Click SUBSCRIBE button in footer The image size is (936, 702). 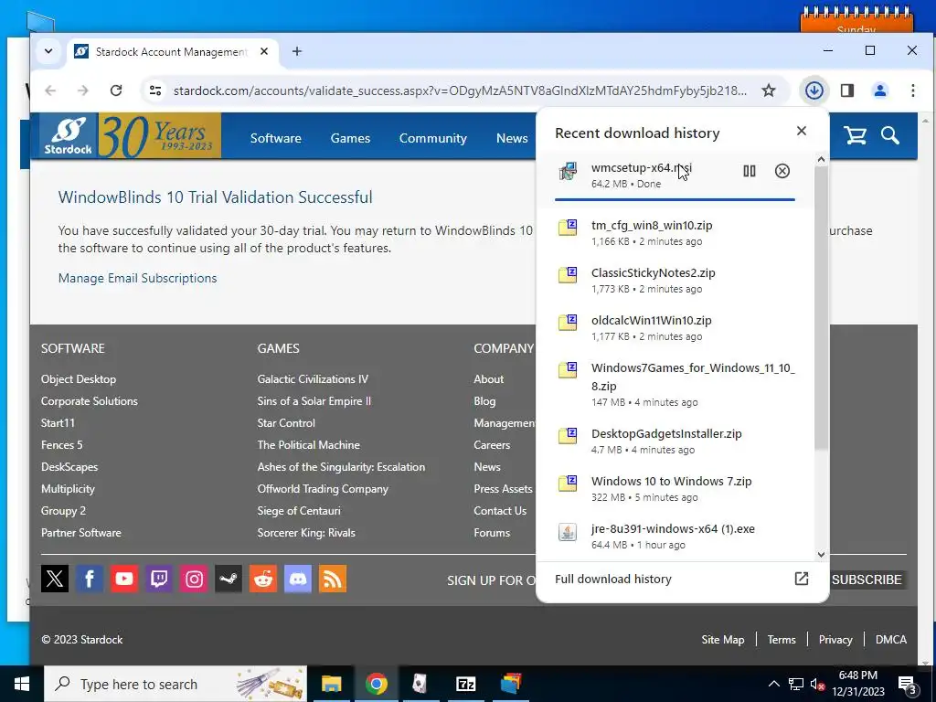point(867,580)
